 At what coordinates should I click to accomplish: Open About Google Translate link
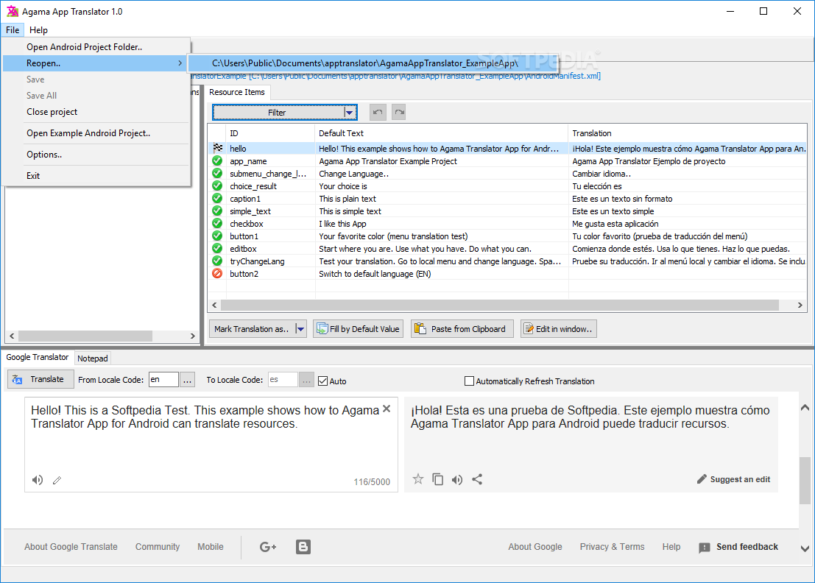click(x=71, y=547)
